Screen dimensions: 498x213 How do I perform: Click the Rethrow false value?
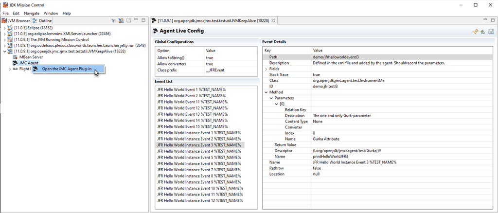click(x=317, y=168)
